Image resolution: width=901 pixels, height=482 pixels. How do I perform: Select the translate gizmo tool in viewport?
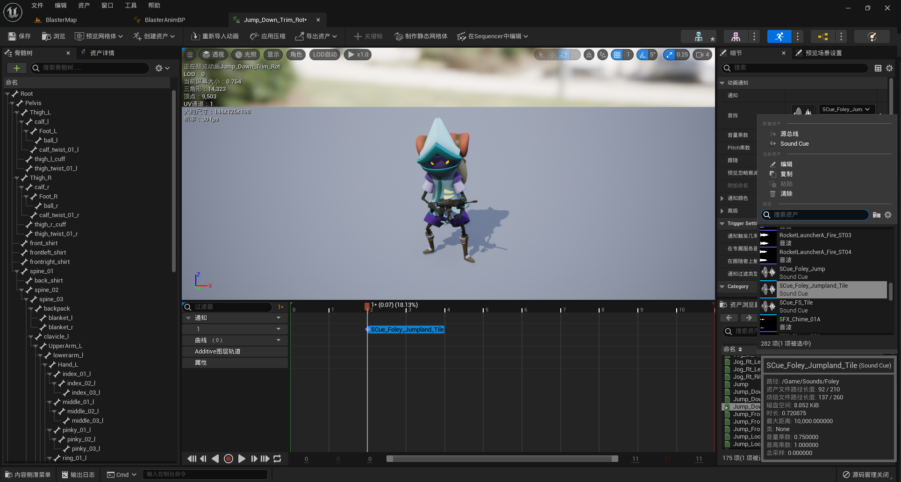(552, 55)
